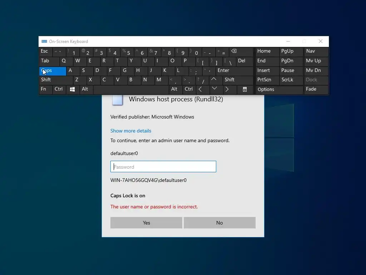The width and height of the screenshot is (366, 275).
Task: Open keyboard Options
Action: pos(279,90)
